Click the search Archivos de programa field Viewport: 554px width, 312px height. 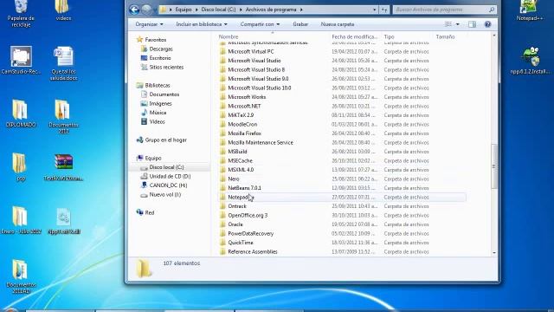click(445, 10)
